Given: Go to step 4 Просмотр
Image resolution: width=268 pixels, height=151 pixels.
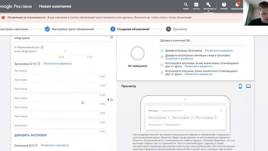Looking at the screenshot, I should pos(177,29).
